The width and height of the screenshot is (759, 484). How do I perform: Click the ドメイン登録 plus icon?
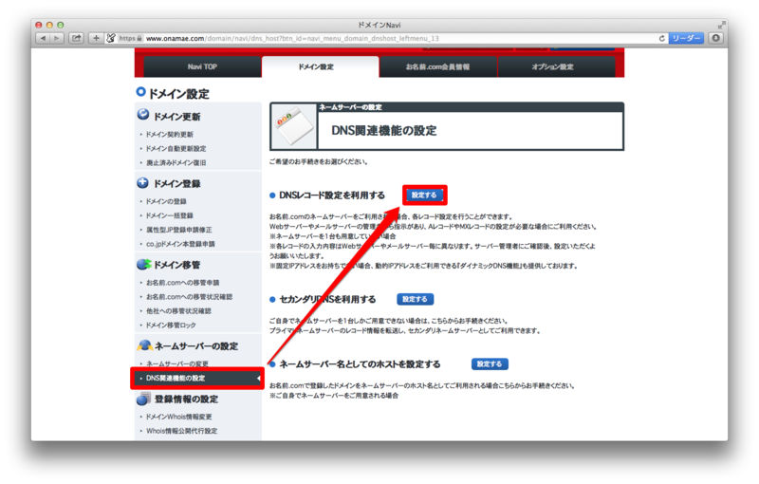[x=143, y=183]
